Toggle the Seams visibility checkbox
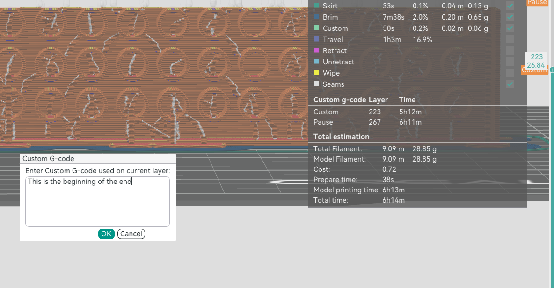 pyautogui.click(x=510, y=84)
